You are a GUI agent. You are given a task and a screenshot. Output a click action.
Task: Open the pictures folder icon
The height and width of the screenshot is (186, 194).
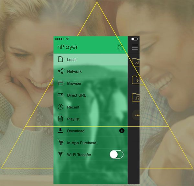(136, 62)
